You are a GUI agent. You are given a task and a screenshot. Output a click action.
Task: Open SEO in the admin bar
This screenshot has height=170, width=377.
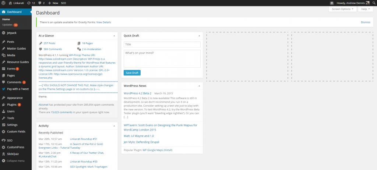pos(63,3)
